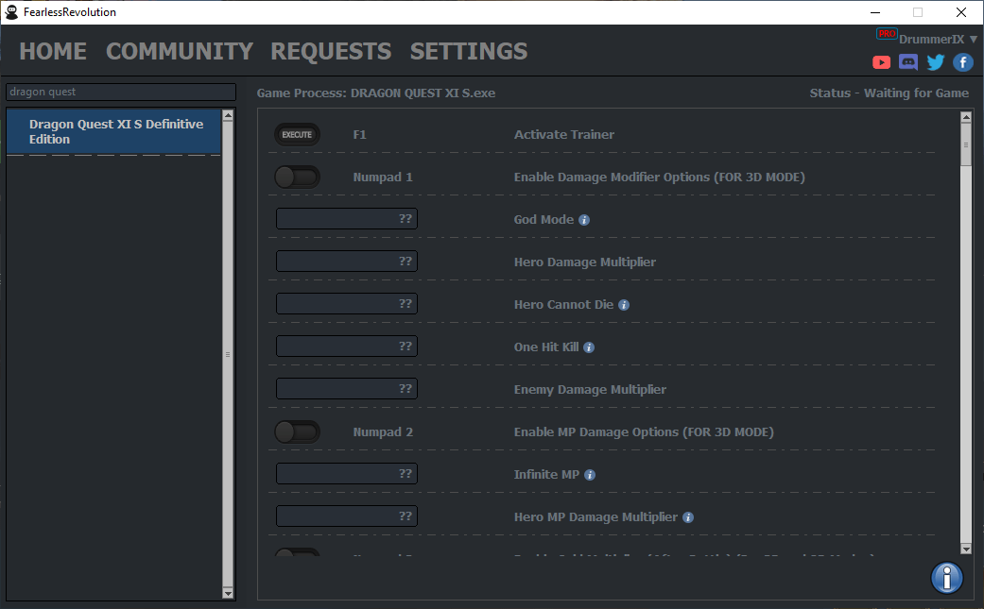Click the info icon next to One Hit Kill
Screen dimensions: 984x609
[x=589, y=347]
